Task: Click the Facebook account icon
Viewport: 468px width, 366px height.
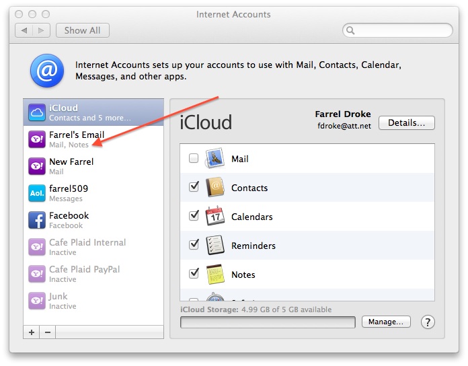Action: 37,220
